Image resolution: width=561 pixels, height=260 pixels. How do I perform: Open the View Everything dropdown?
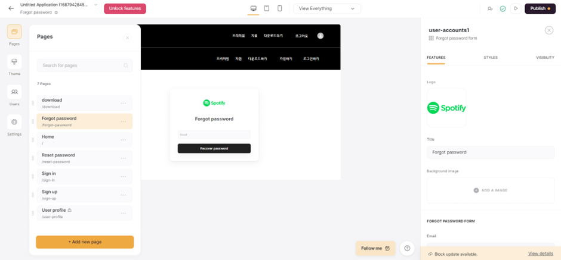[x=327, y=8]
